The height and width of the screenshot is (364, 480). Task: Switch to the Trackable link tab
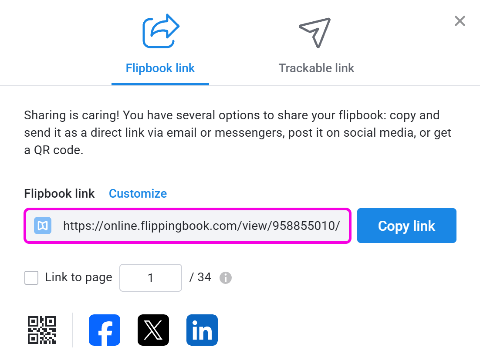pos(316,68)
